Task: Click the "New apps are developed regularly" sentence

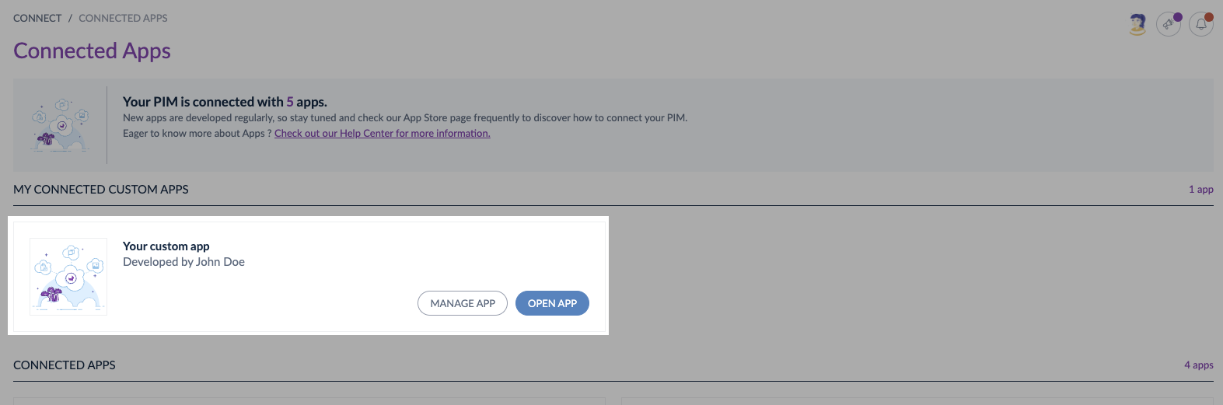Action: point(404,118)
